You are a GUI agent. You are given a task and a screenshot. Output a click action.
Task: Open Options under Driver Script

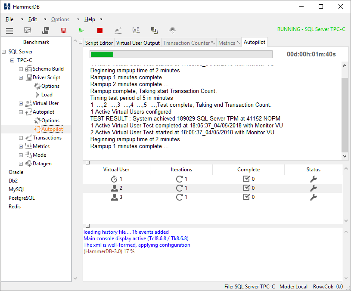[x=50, y=86]
